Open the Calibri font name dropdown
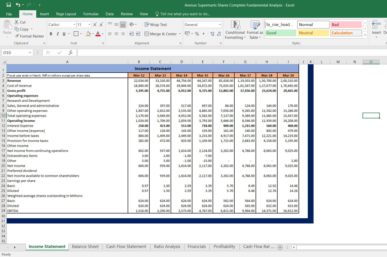 point(74,25)
